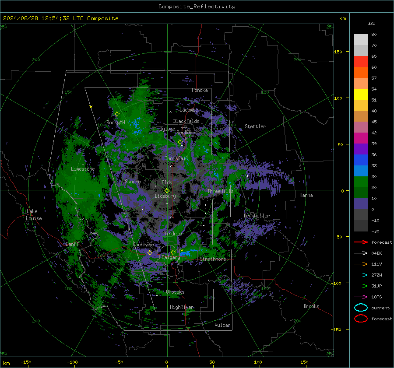Select the yellow 54 dBZ color swatch
This screenshot has width=394, height=368.
(x=361, y=94)
